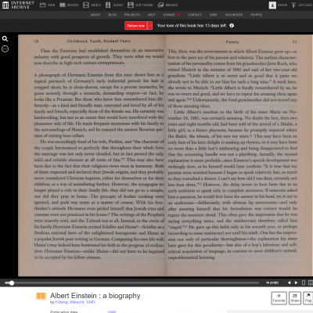Flip to the next page arrow

click(x=296, y=282)
